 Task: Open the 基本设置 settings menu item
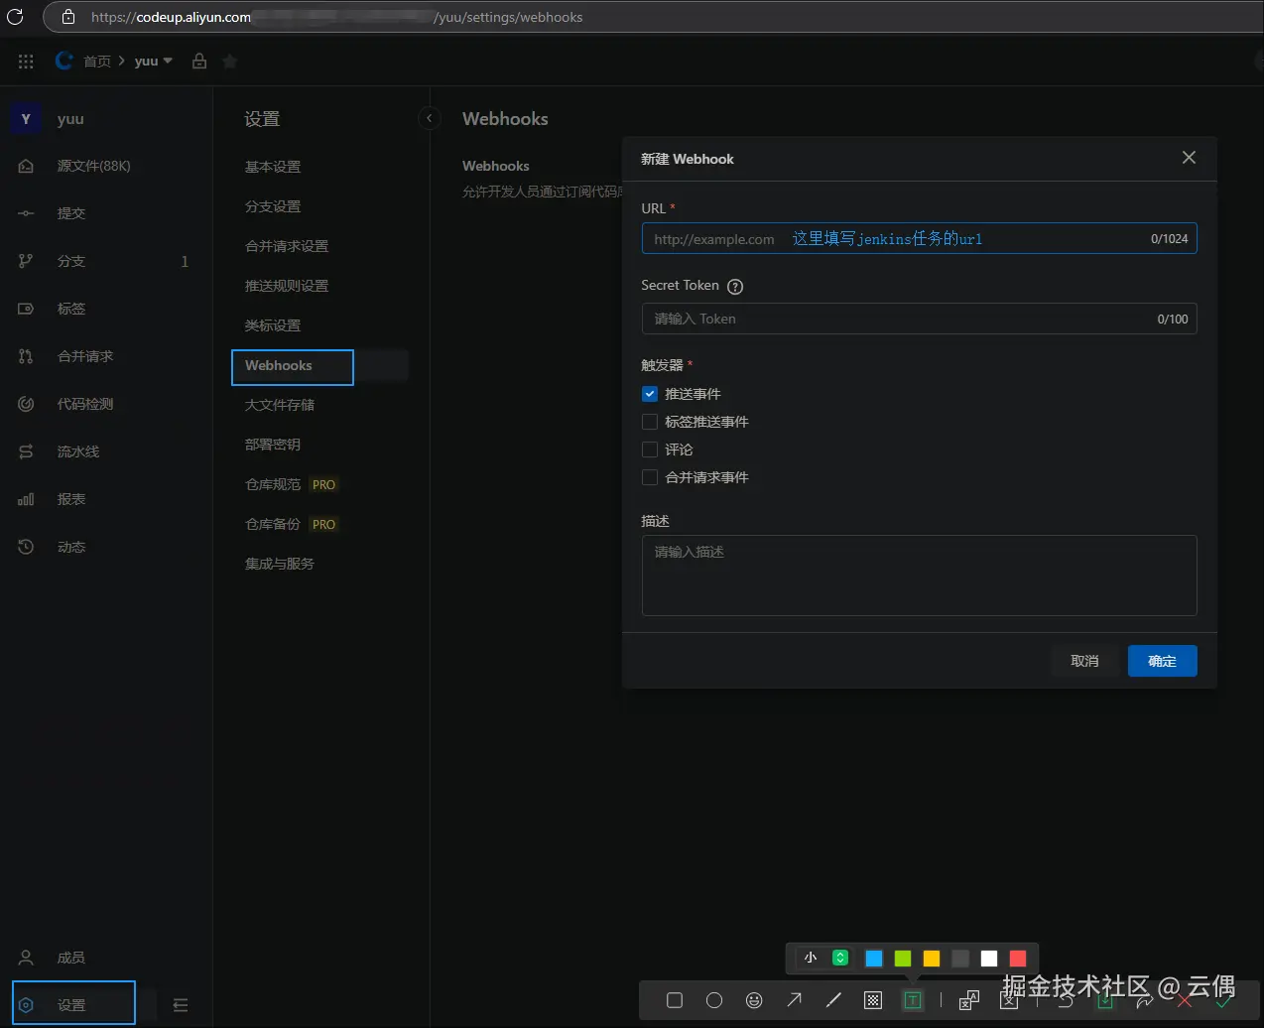(x=273, y=167)
